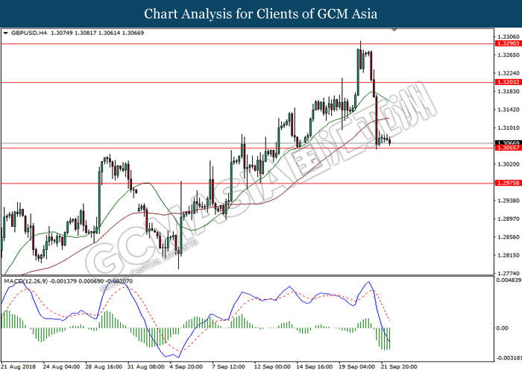Select the 1.30557 red price level label
Viewport: 522px width, 373px height.
coord(509,148)
